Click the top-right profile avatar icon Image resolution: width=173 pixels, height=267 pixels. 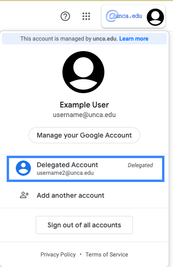[x=155, y=17]
